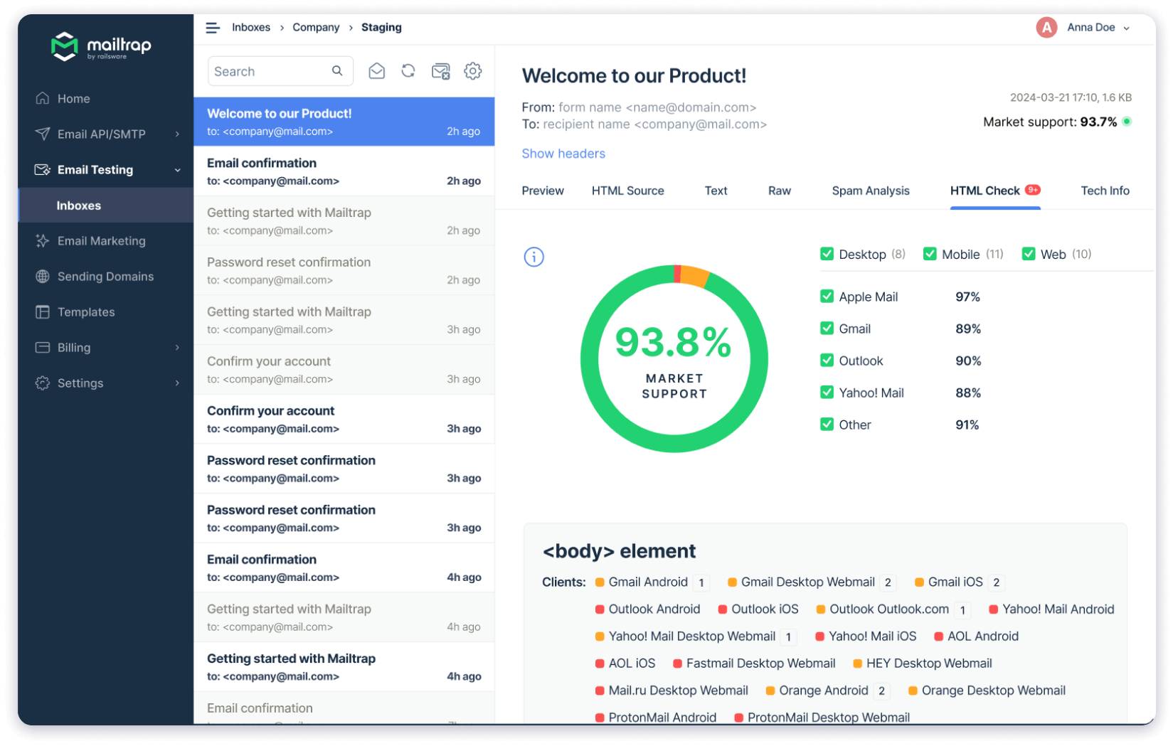Refresh the inbox with the reload icon

click(408, 71)
